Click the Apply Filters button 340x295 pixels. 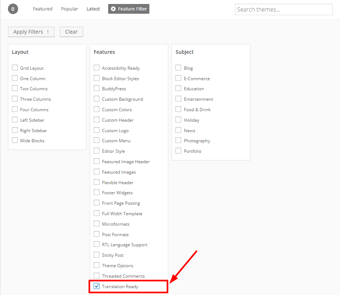[x=31, y=32]
